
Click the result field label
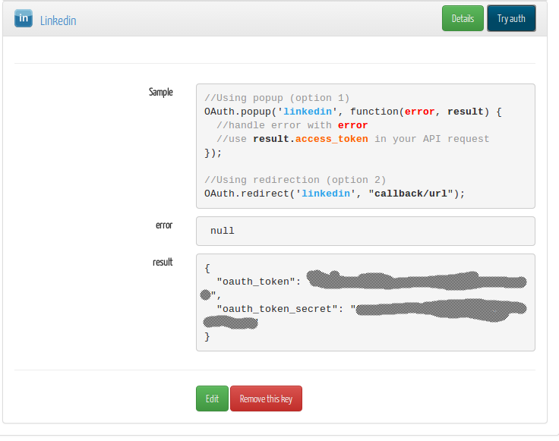pos(163,262)
